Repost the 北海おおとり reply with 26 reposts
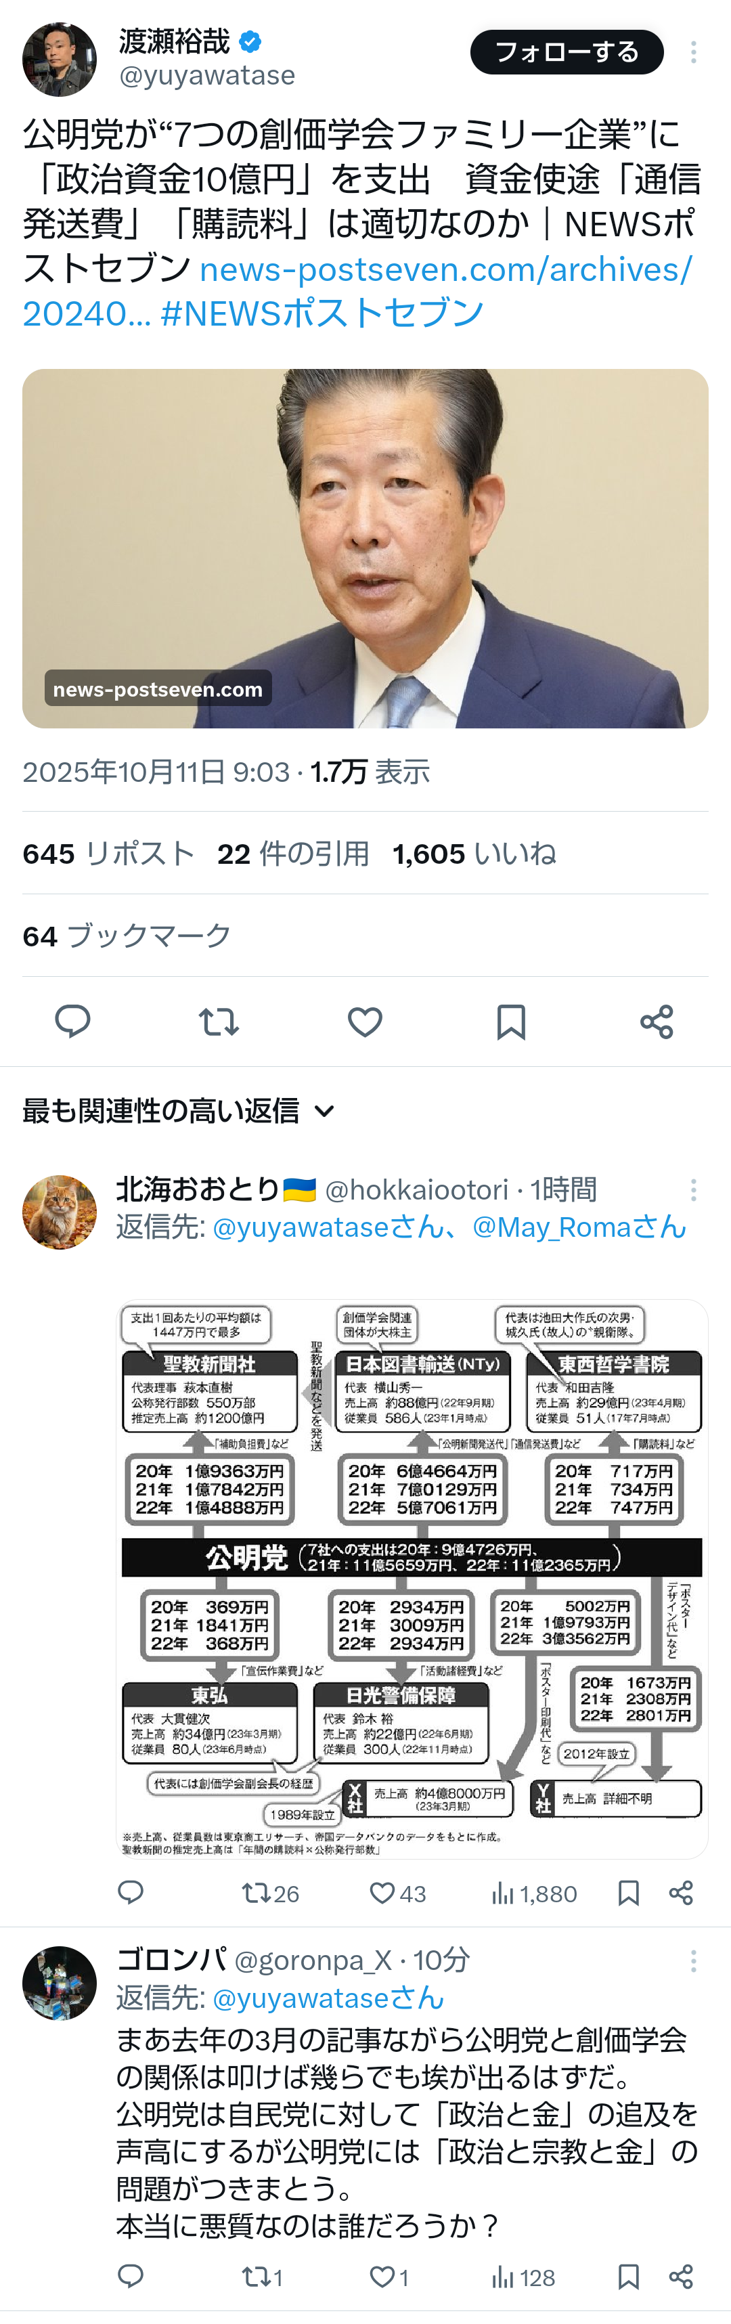The image size is (731, 2324). pyautogui.click(x=270, y=1893)
